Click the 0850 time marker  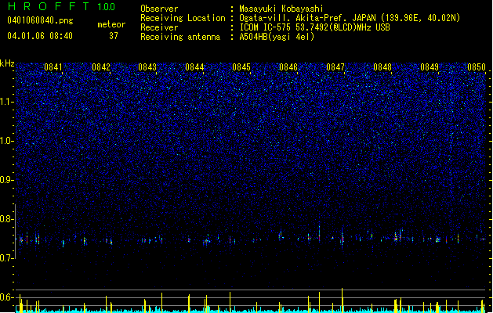pyautogui.click(x=477, y=67)
